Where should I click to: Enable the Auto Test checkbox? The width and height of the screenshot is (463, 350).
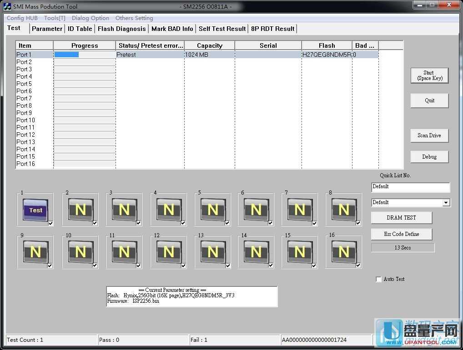click(378, 279)
